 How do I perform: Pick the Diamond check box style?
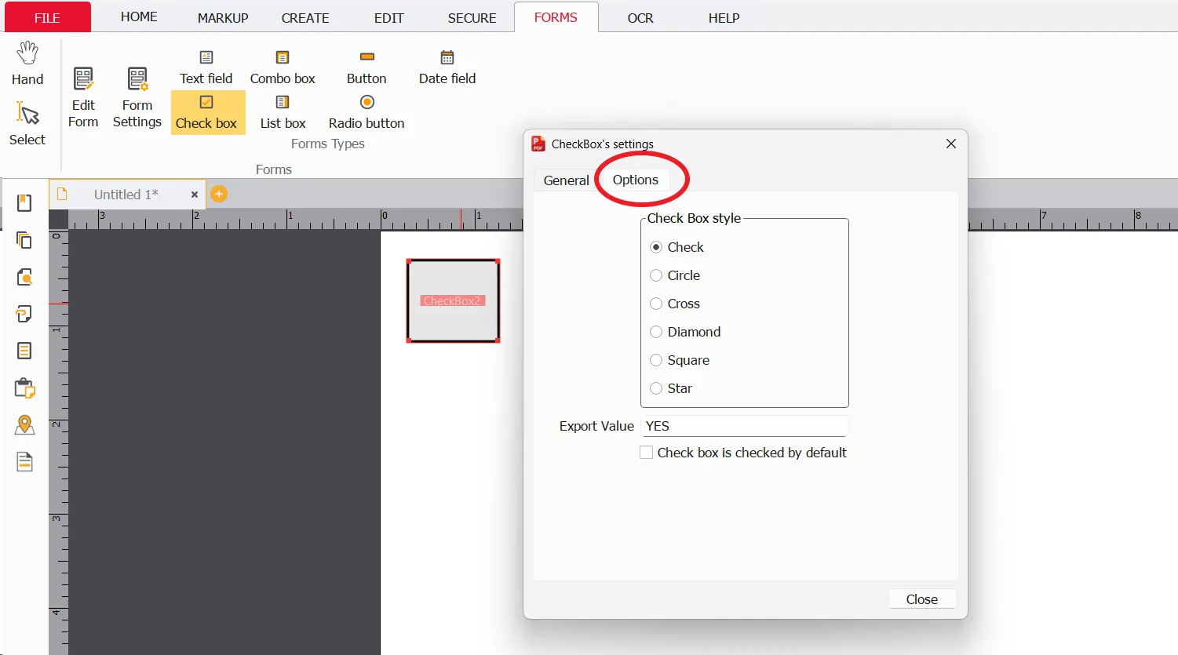pyautogui.click(x=656, y=332)
